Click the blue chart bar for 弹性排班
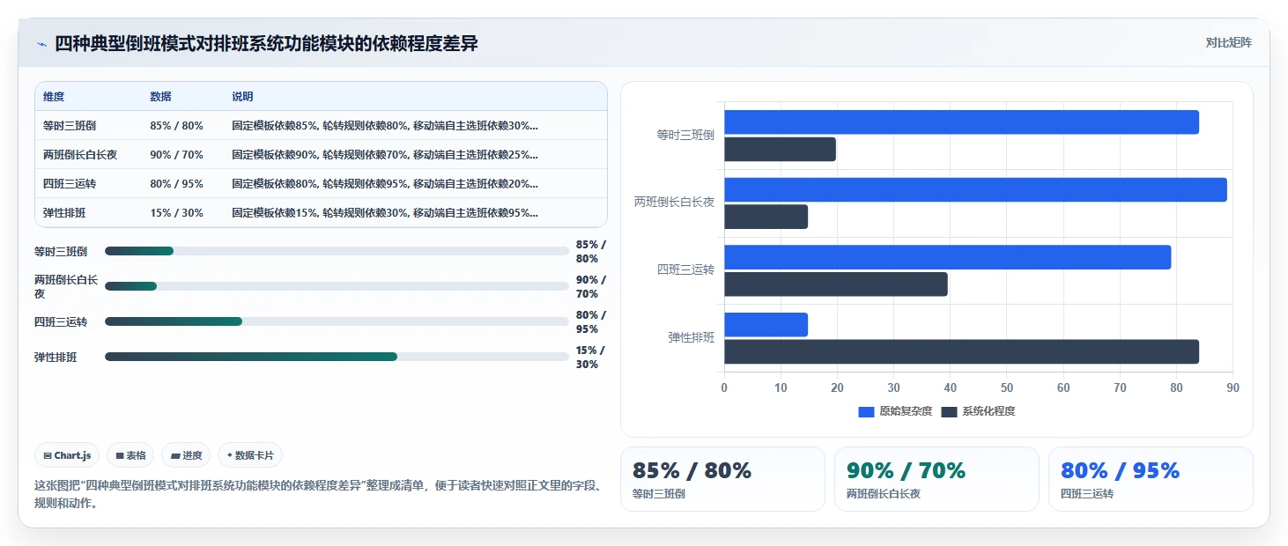 766,324
